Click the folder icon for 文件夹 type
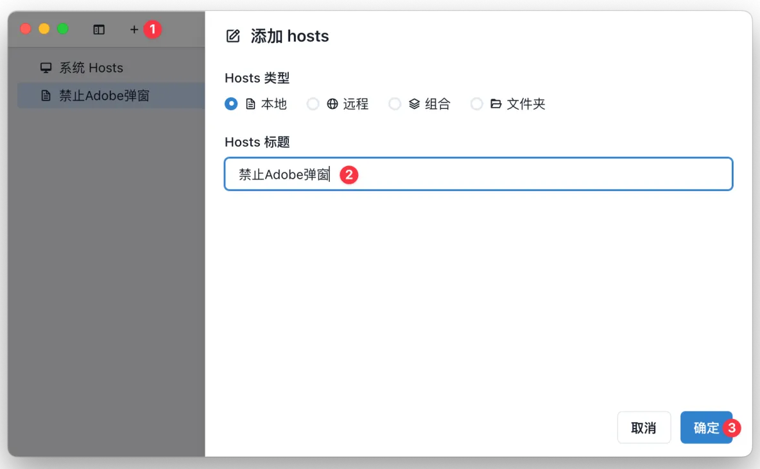The height and width of the screenshot is (469, 760). point(496,104)
